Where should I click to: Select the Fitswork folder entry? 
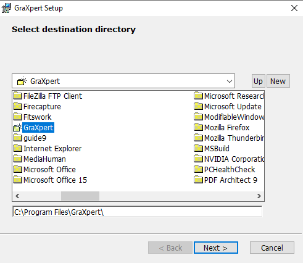pos(32,117)
